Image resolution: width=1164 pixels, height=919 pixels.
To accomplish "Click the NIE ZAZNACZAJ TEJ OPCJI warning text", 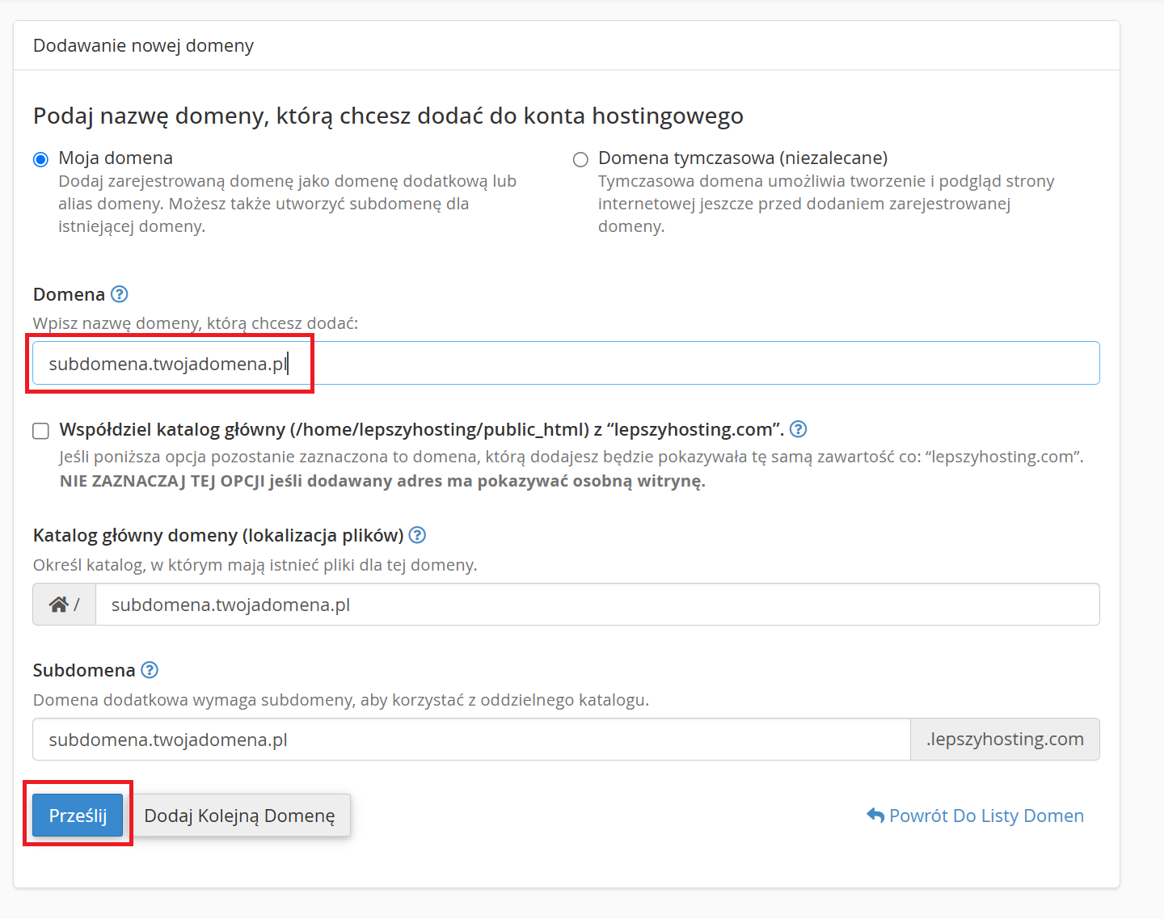I will (x=382, y=482).
